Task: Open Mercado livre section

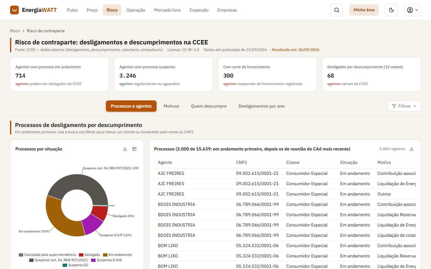Action: [167, 10]
